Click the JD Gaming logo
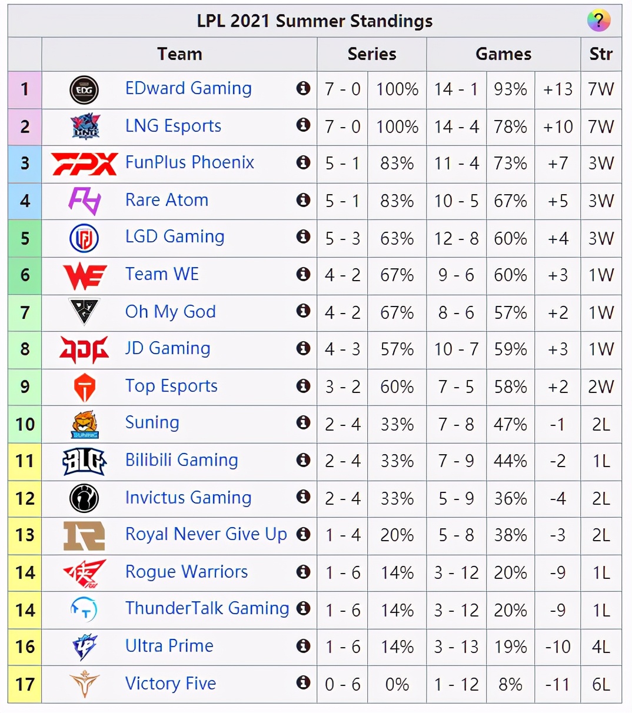Image resolution: width=632 pixels, height=713 pixels. 84,349
